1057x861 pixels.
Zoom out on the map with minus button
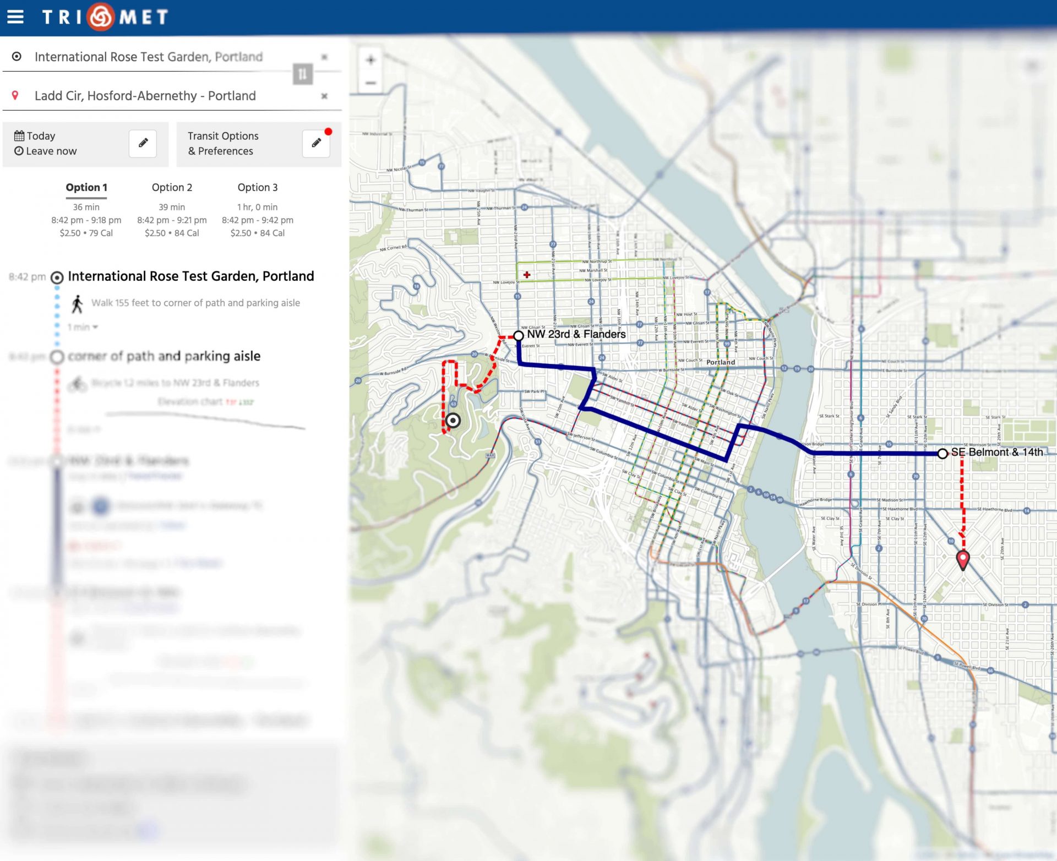(x=369, y=84)
